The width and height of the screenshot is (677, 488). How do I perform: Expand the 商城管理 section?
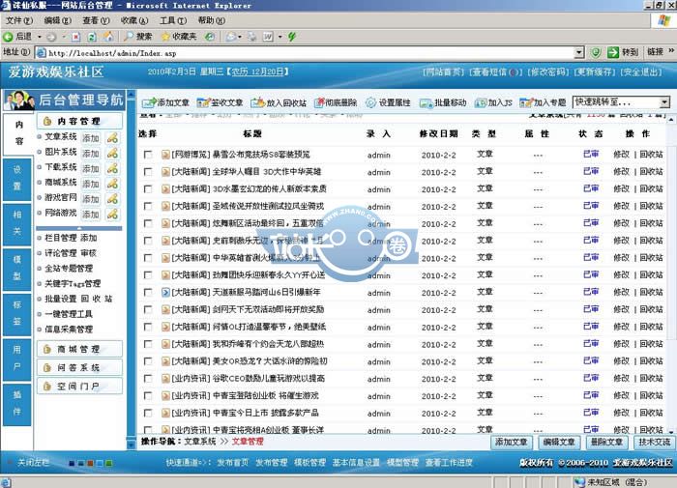(80, 349)
